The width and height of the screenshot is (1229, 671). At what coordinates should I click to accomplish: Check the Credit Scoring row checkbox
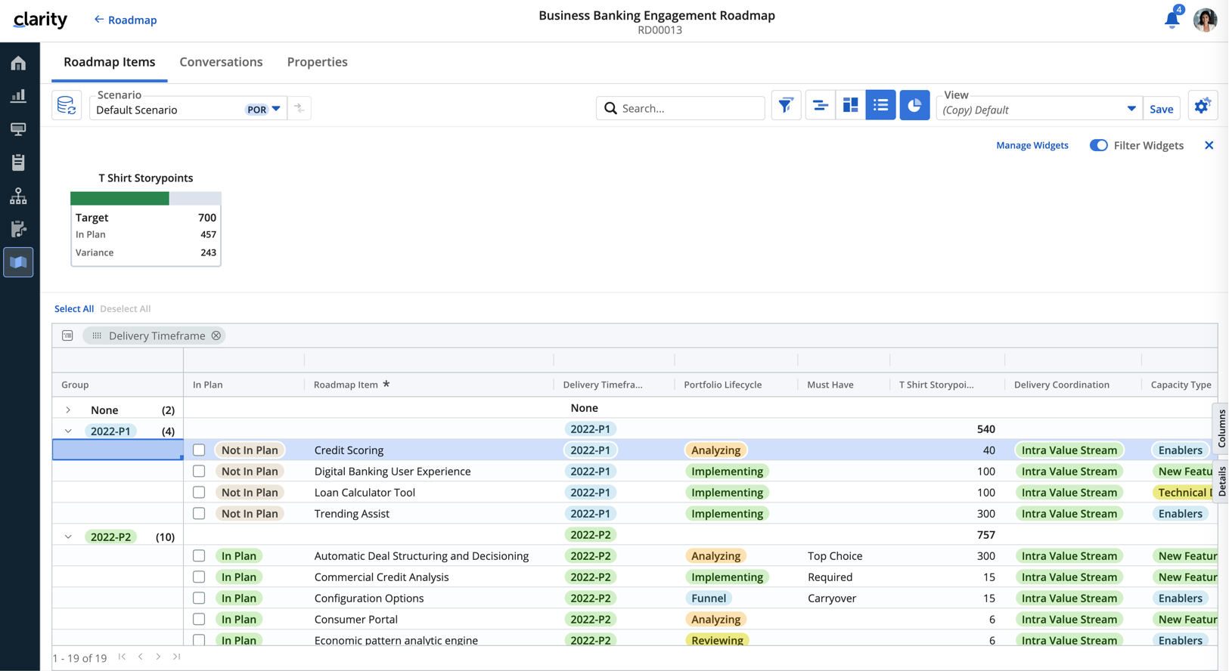pyautogui.click(x=199, y=450)
